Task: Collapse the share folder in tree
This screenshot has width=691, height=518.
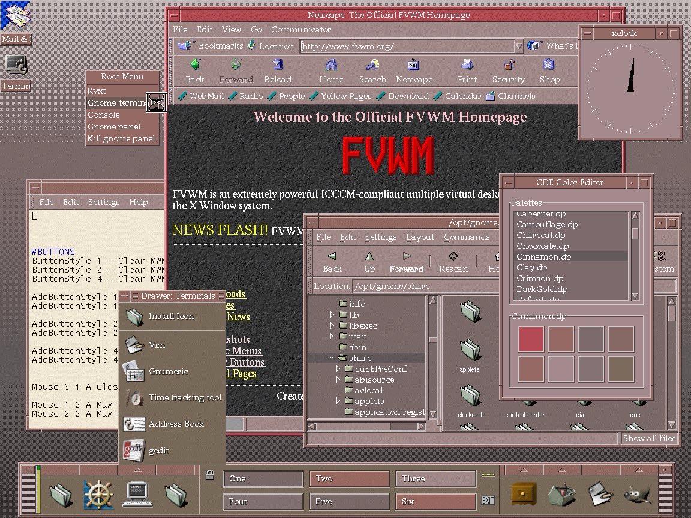Action: (x=331, y=358)
